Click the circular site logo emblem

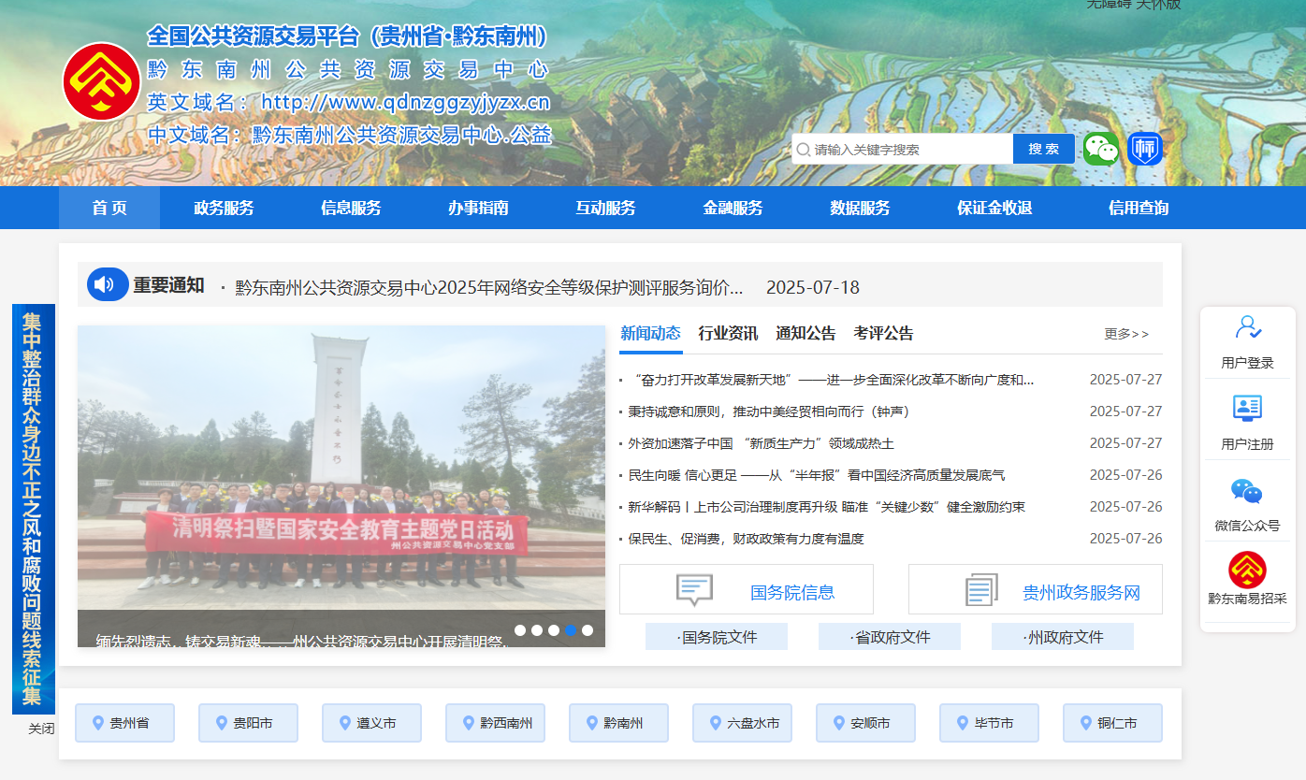click(104, 79)
